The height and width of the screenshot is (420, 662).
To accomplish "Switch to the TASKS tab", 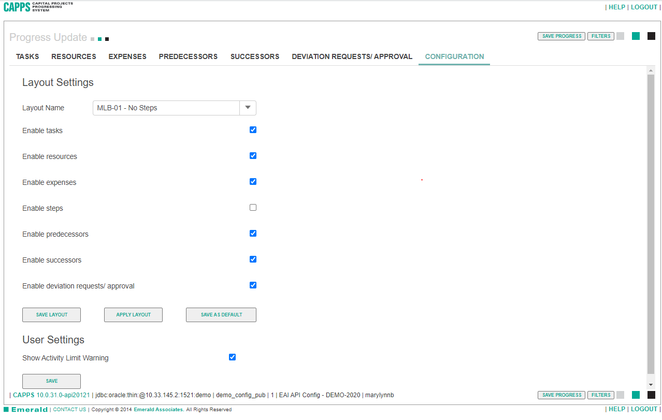I will coord(27,56).
